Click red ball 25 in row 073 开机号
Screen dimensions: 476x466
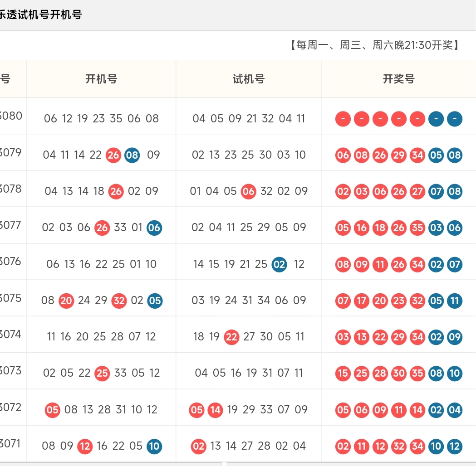pyautogui.click(x=102, y=373)
